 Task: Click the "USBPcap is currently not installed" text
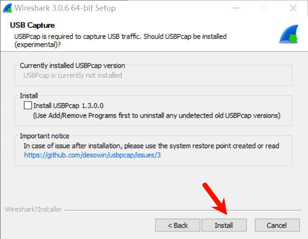(x=73, y=75)
